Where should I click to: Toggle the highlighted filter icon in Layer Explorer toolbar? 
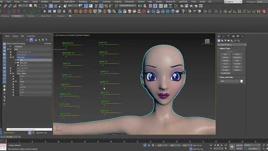tap(31, 40)
